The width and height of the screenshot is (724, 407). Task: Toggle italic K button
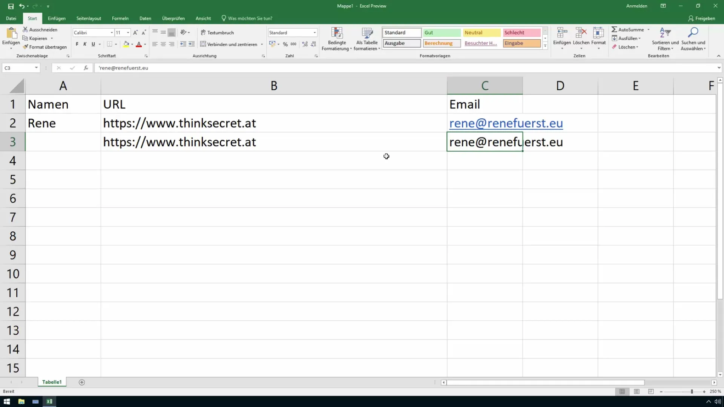(85, 44)
